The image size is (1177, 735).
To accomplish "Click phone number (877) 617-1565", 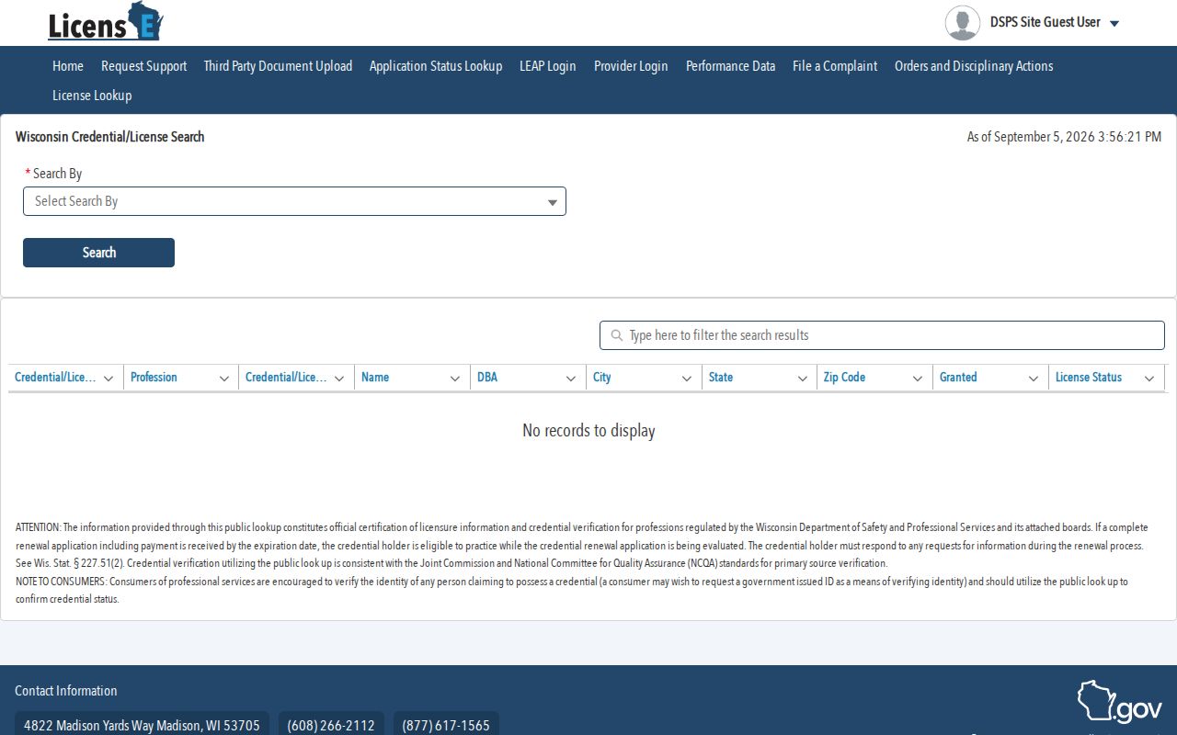I will [x=446, y=726].
